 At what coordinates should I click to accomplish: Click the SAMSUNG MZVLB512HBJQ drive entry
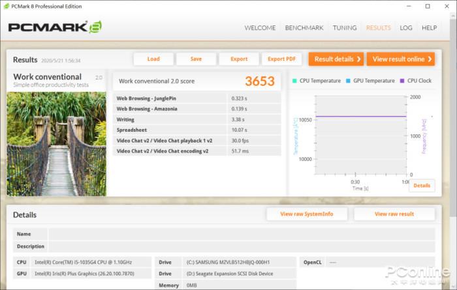point(228,263)
